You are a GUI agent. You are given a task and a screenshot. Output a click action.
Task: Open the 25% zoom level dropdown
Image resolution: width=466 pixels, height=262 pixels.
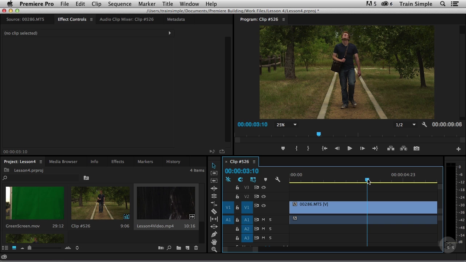coord(287,124)
